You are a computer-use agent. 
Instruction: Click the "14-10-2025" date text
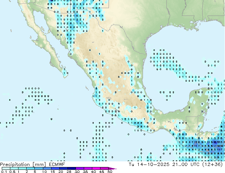pos(153,165)
